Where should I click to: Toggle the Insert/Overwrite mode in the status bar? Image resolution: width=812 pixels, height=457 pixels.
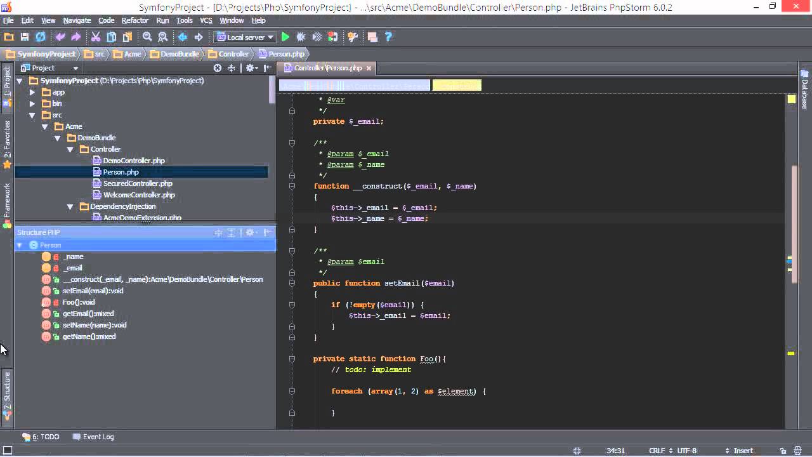point(743,451)
